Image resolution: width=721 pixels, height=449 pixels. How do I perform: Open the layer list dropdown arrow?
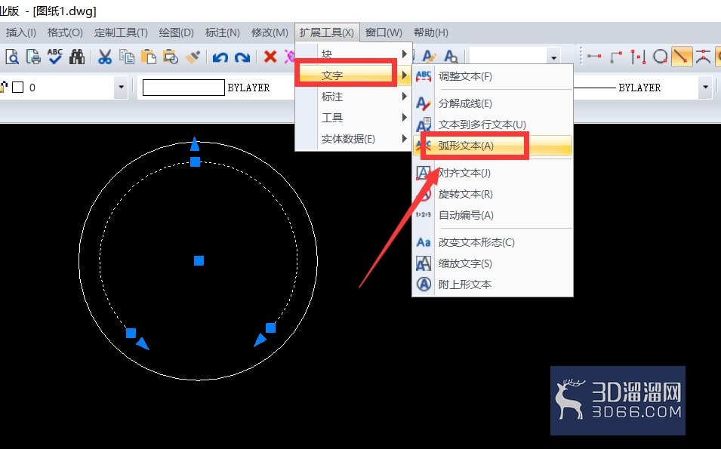[121, 87]
